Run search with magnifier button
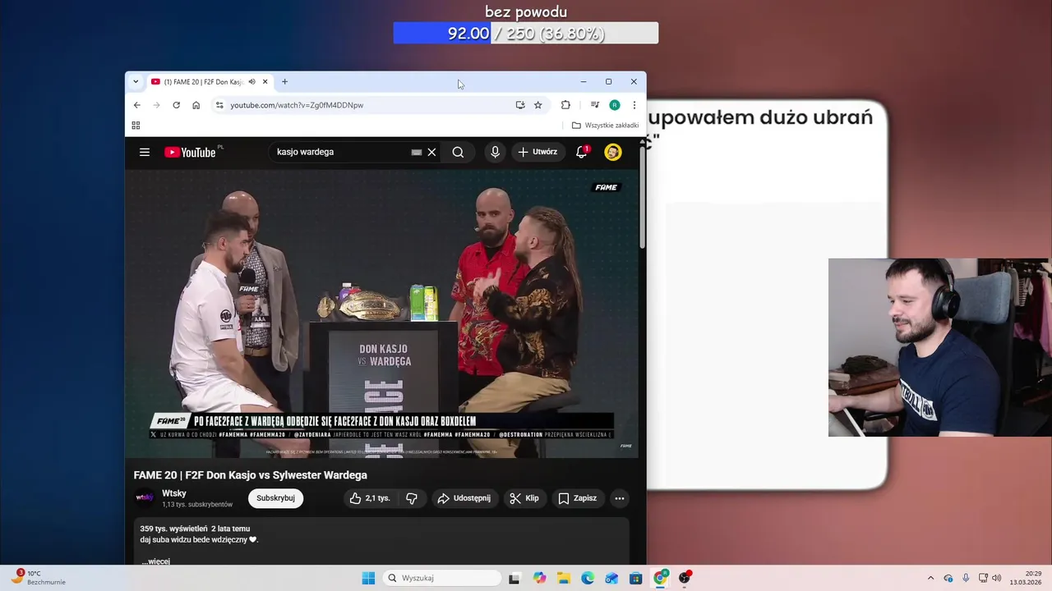Viewport: 1052px width, 591px height. pyautogui.click(x=458, y=152)
